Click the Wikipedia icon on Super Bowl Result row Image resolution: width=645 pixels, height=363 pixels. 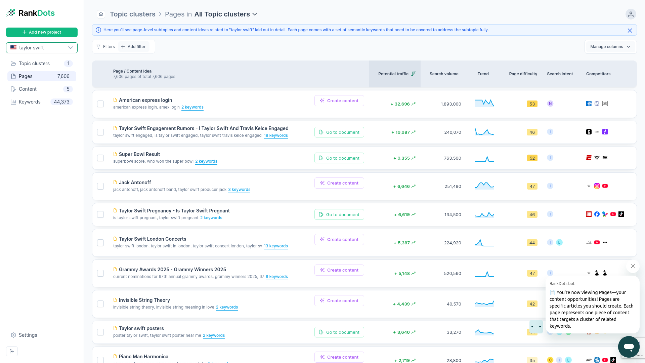pos(597,158)
